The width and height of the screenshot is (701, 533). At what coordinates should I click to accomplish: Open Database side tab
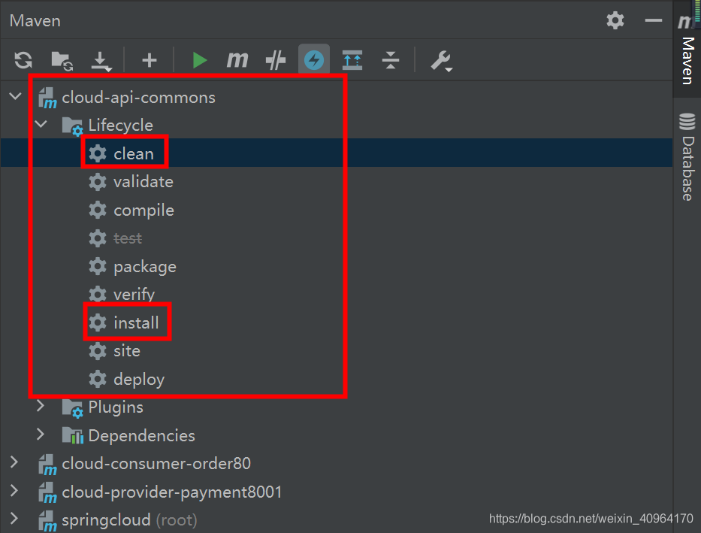click(x=687, y=157)
